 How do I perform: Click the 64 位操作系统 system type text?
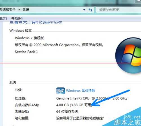click(67, 112)
